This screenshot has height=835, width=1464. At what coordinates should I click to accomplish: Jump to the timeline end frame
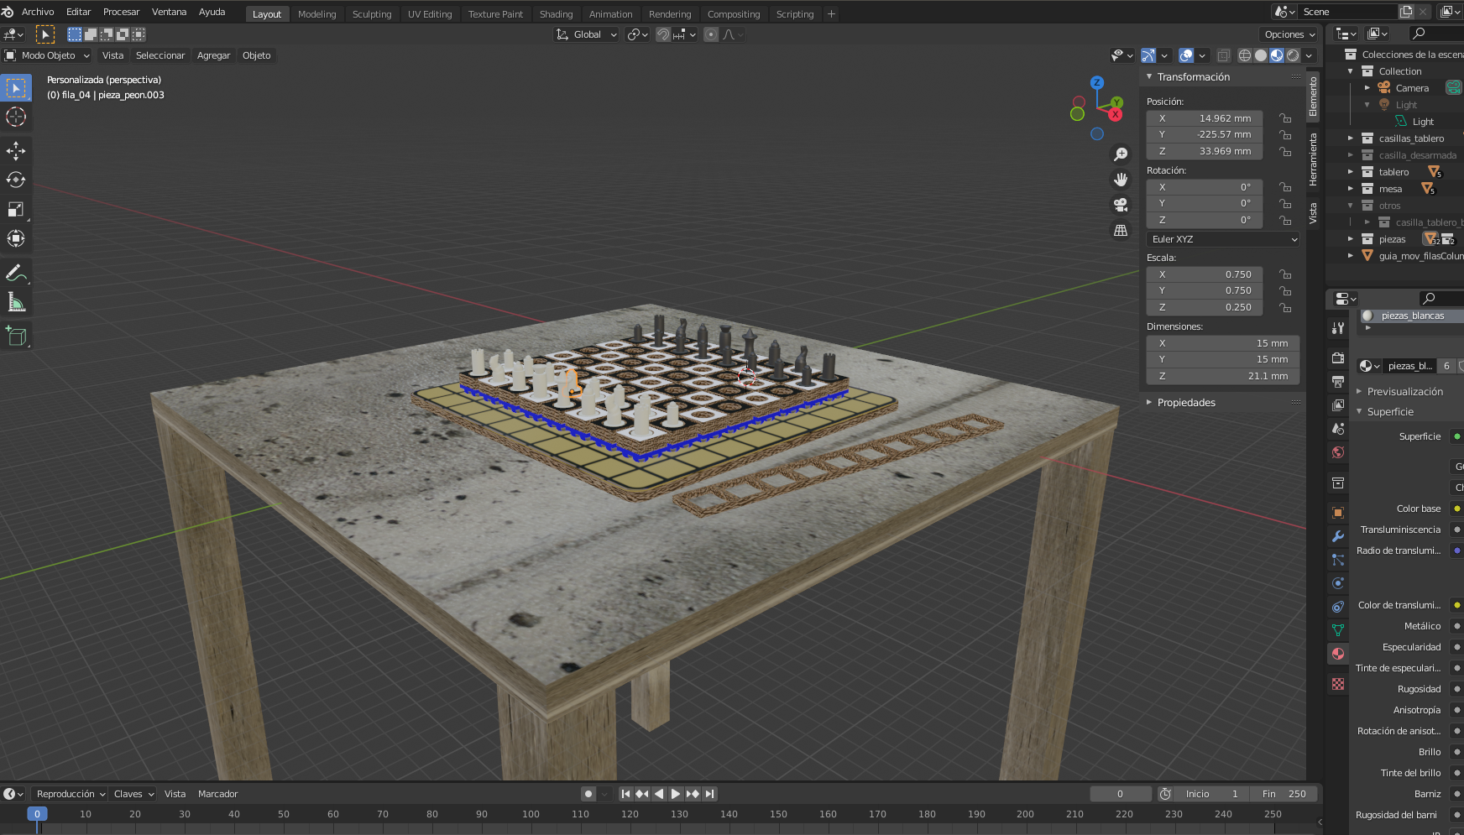pyautogui.click(x=710, y=794)
